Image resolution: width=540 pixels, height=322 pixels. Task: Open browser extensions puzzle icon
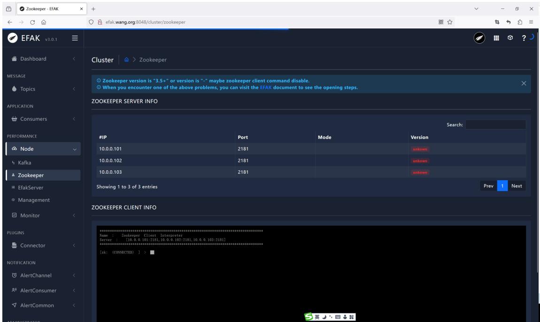[520, 22]
